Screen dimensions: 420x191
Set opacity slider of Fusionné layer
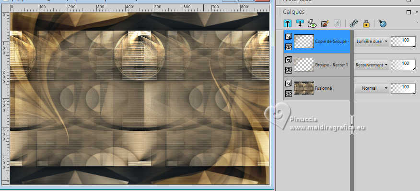point(403,88)
